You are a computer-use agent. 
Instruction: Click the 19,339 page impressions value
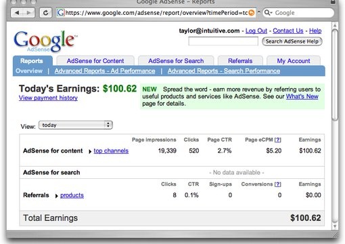[x=167, y=150]
